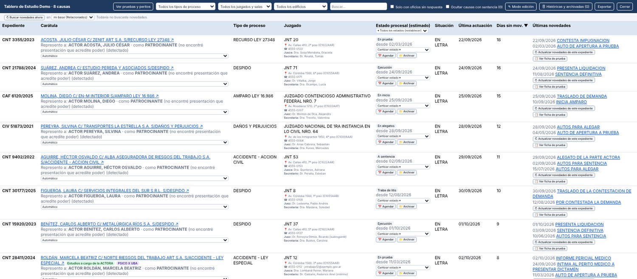
Task: Open Cambiar estado for the Acosta case
Action: tap(403, 50)
